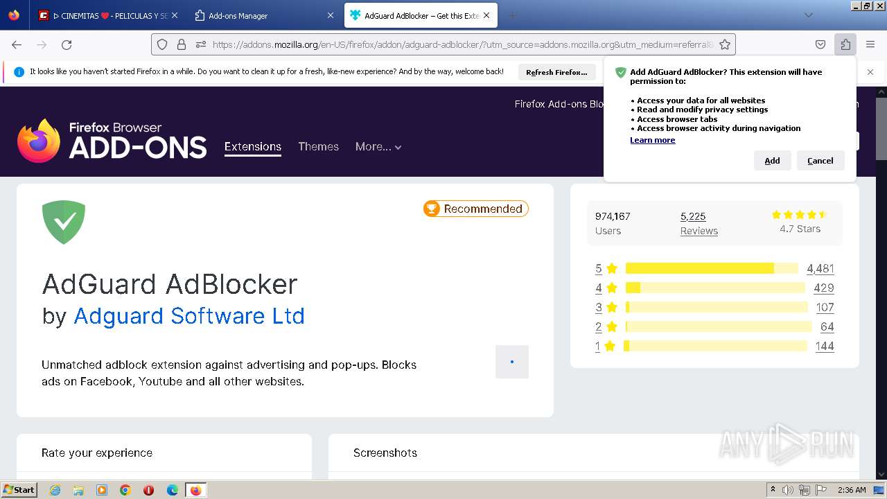The height and width of the screenshot is (499, 887).
Task: Open Windows Media Player from taskbar
Action: [x=102, y=490]
